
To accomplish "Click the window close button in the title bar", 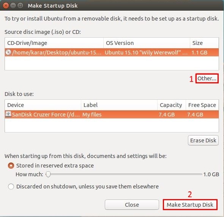I will 6,6.
